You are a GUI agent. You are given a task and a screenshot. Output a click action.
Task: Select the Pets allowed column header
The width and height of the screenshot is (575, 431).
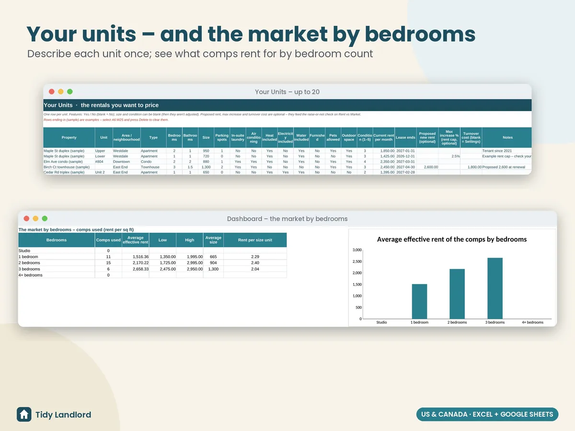[333, 137]
